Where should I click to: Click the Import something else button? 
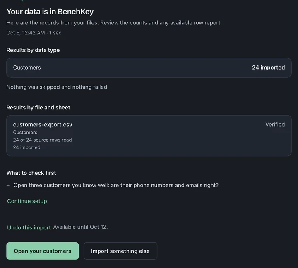pos(120,251)
